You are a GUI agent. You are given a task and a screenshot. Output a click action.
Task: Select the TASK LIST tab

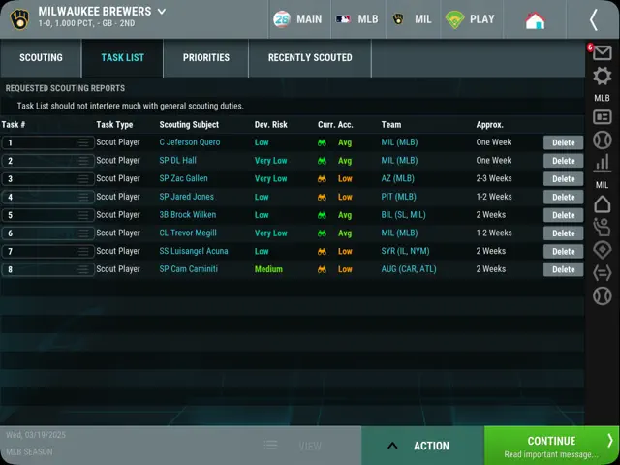click(123, 58)
